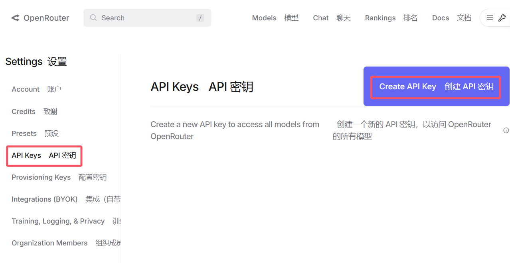Open the hamburger menu icon
Image resolution: width=510 pixels, height=263 pixels.
[490, 18]
